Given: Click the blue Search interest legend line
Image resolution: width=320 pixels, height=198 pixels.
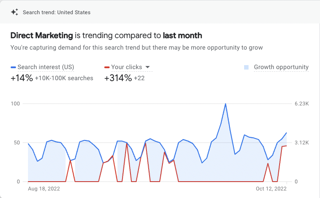Looking at the screenshot, I should [x=13, y=67].
